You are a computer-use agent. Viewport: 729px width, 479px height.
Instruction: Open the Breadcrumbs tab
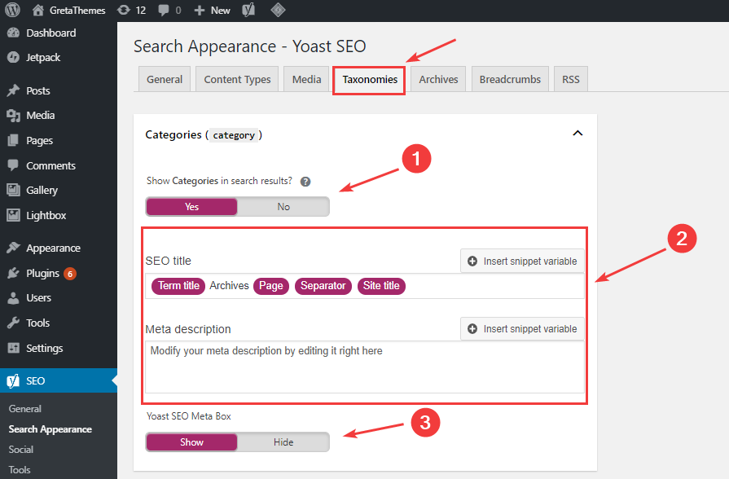pos(510,80)
